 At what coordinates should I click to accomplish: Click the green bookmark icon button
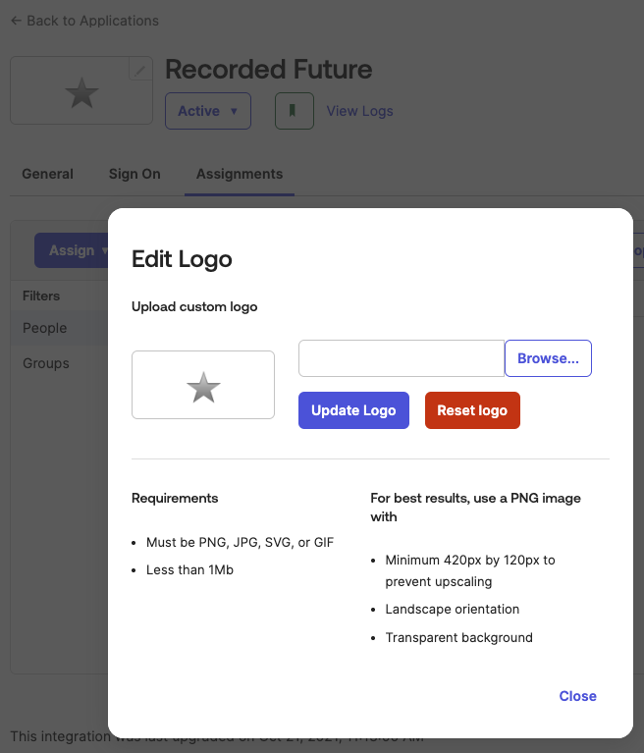pos(294,111)
